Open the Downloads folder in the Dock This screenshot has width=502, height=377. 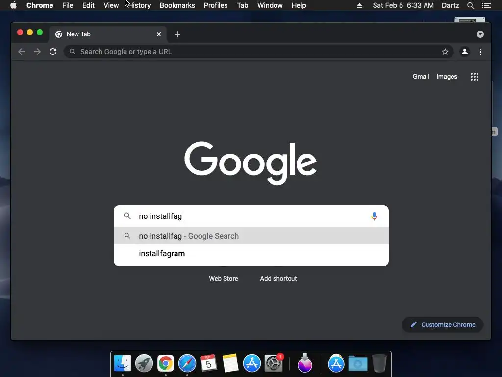(357, 364)
